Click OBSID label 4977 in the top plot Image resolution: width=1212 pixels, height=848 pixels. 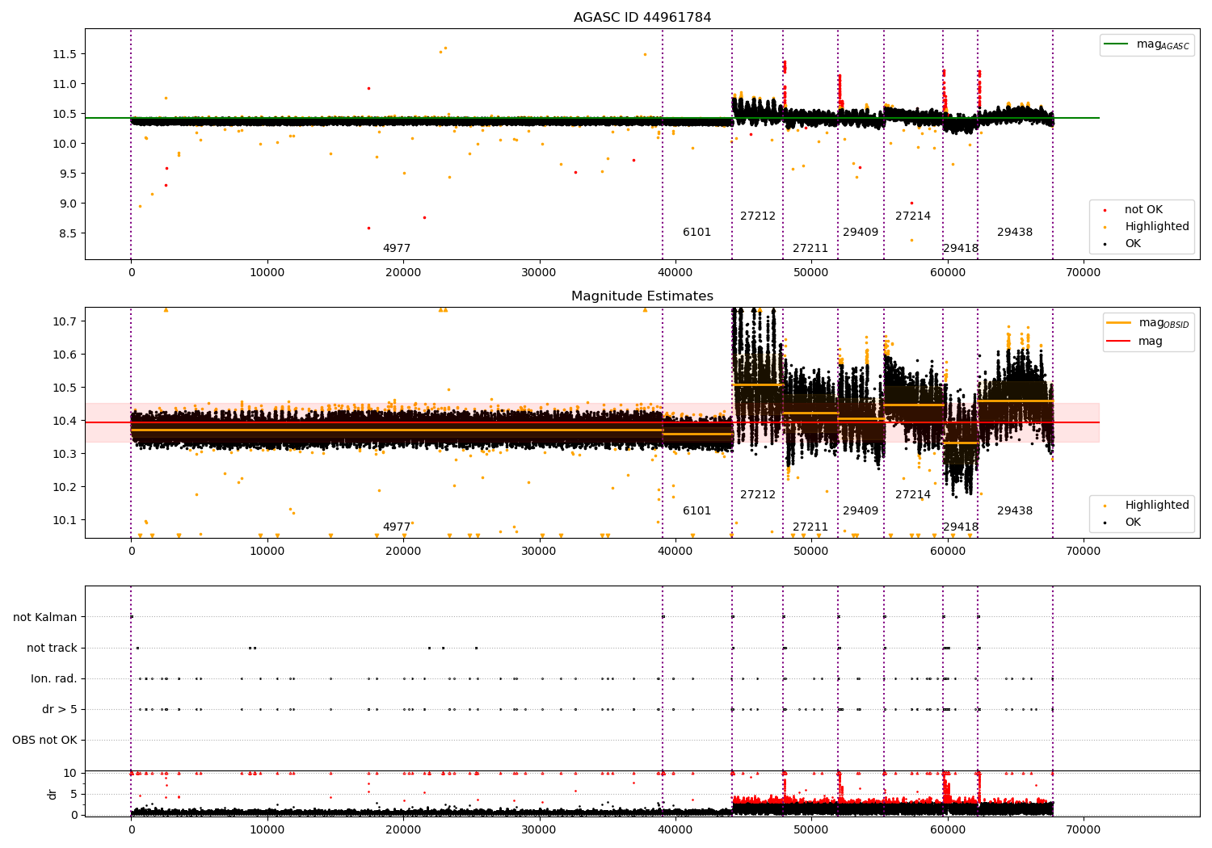(397, 249)
